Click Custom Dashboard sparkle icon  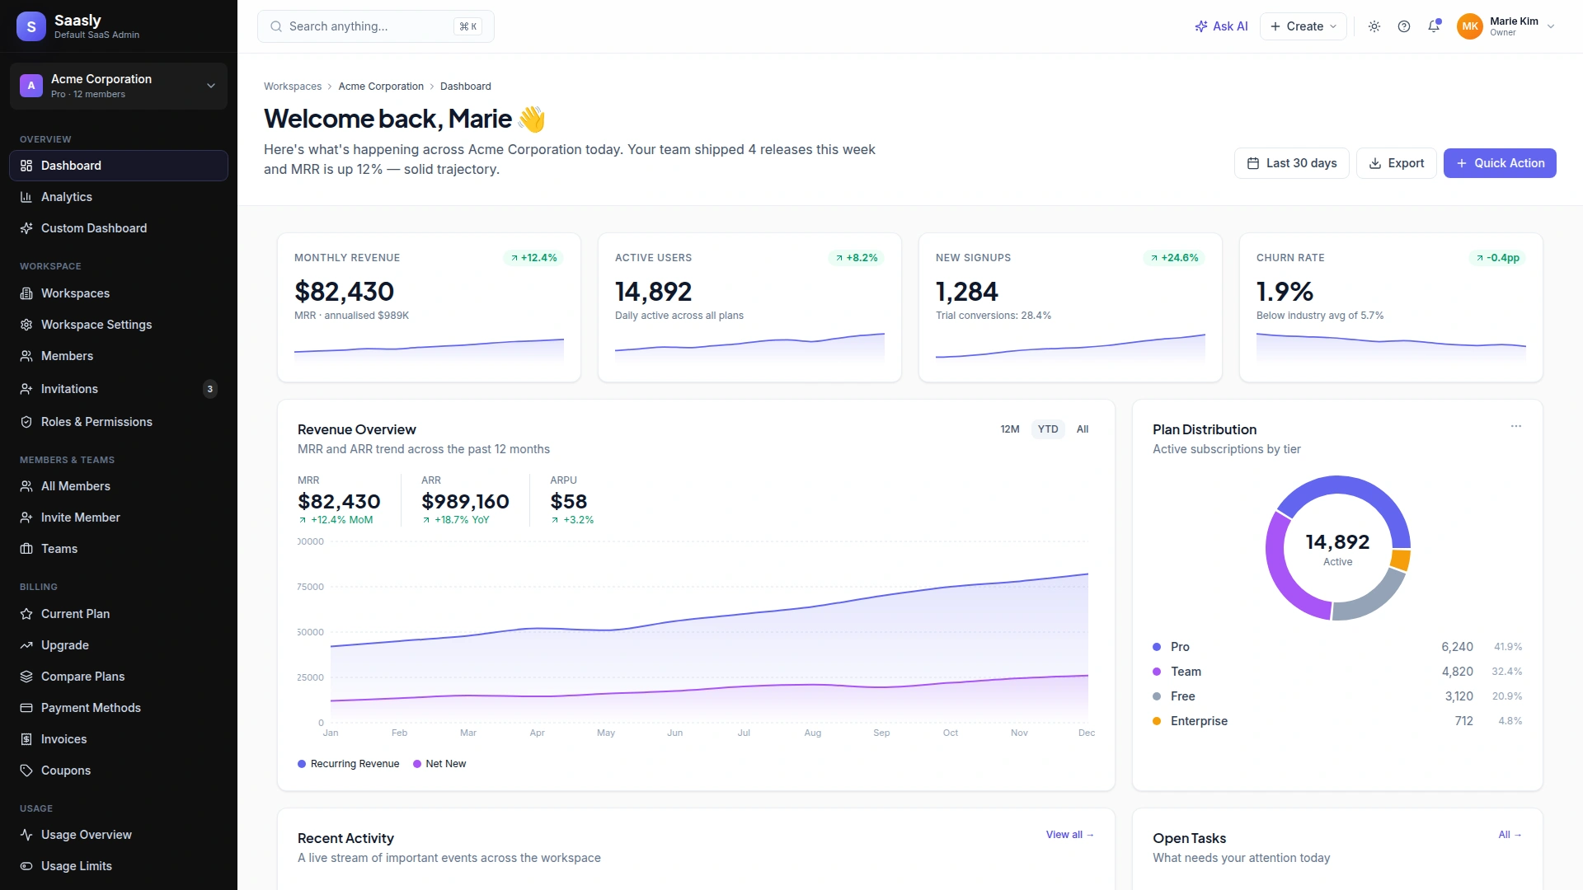[26, 228]
